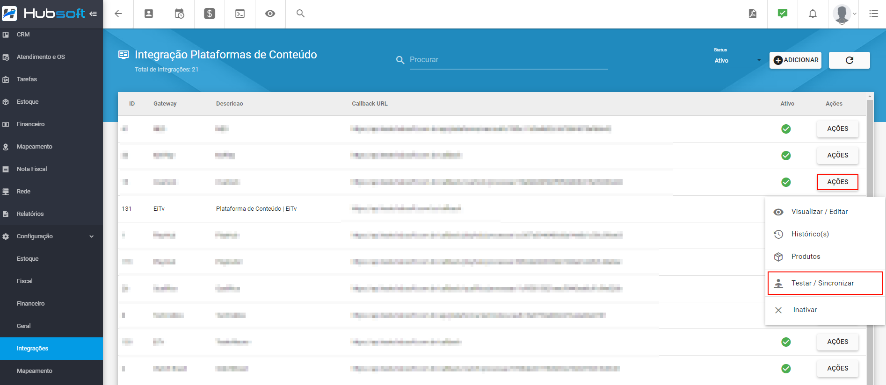Image resolution: width=886 pixels, height=385 pixels.
Task: Open Tarefas in the sidebar
Action: (51, 79)
